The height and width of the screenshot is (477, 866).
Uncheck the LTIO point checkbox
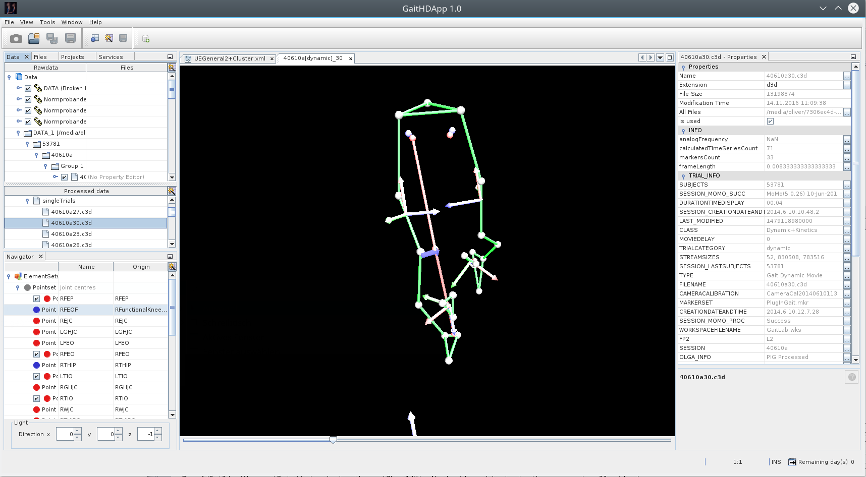(37, 376)
